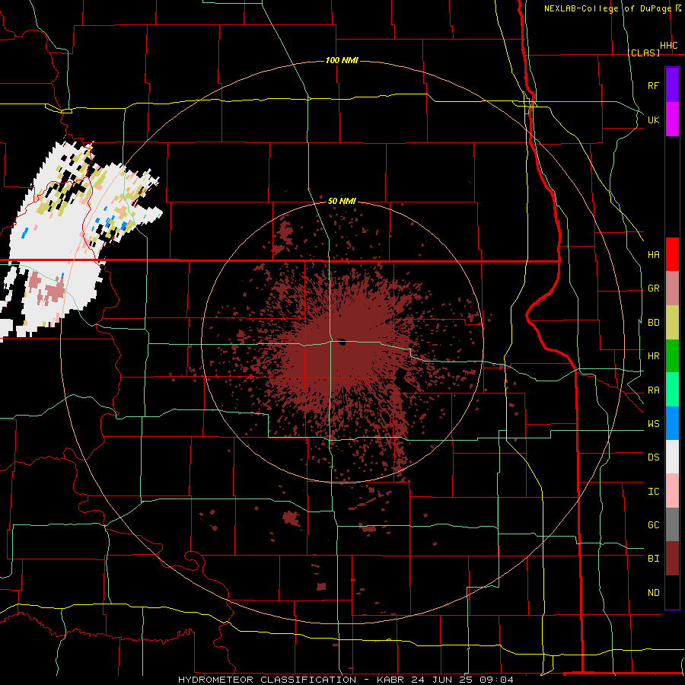Screen dimensions: 685x685
Task: Click the black radar site dot at center
Action: (x=342, y=342)
